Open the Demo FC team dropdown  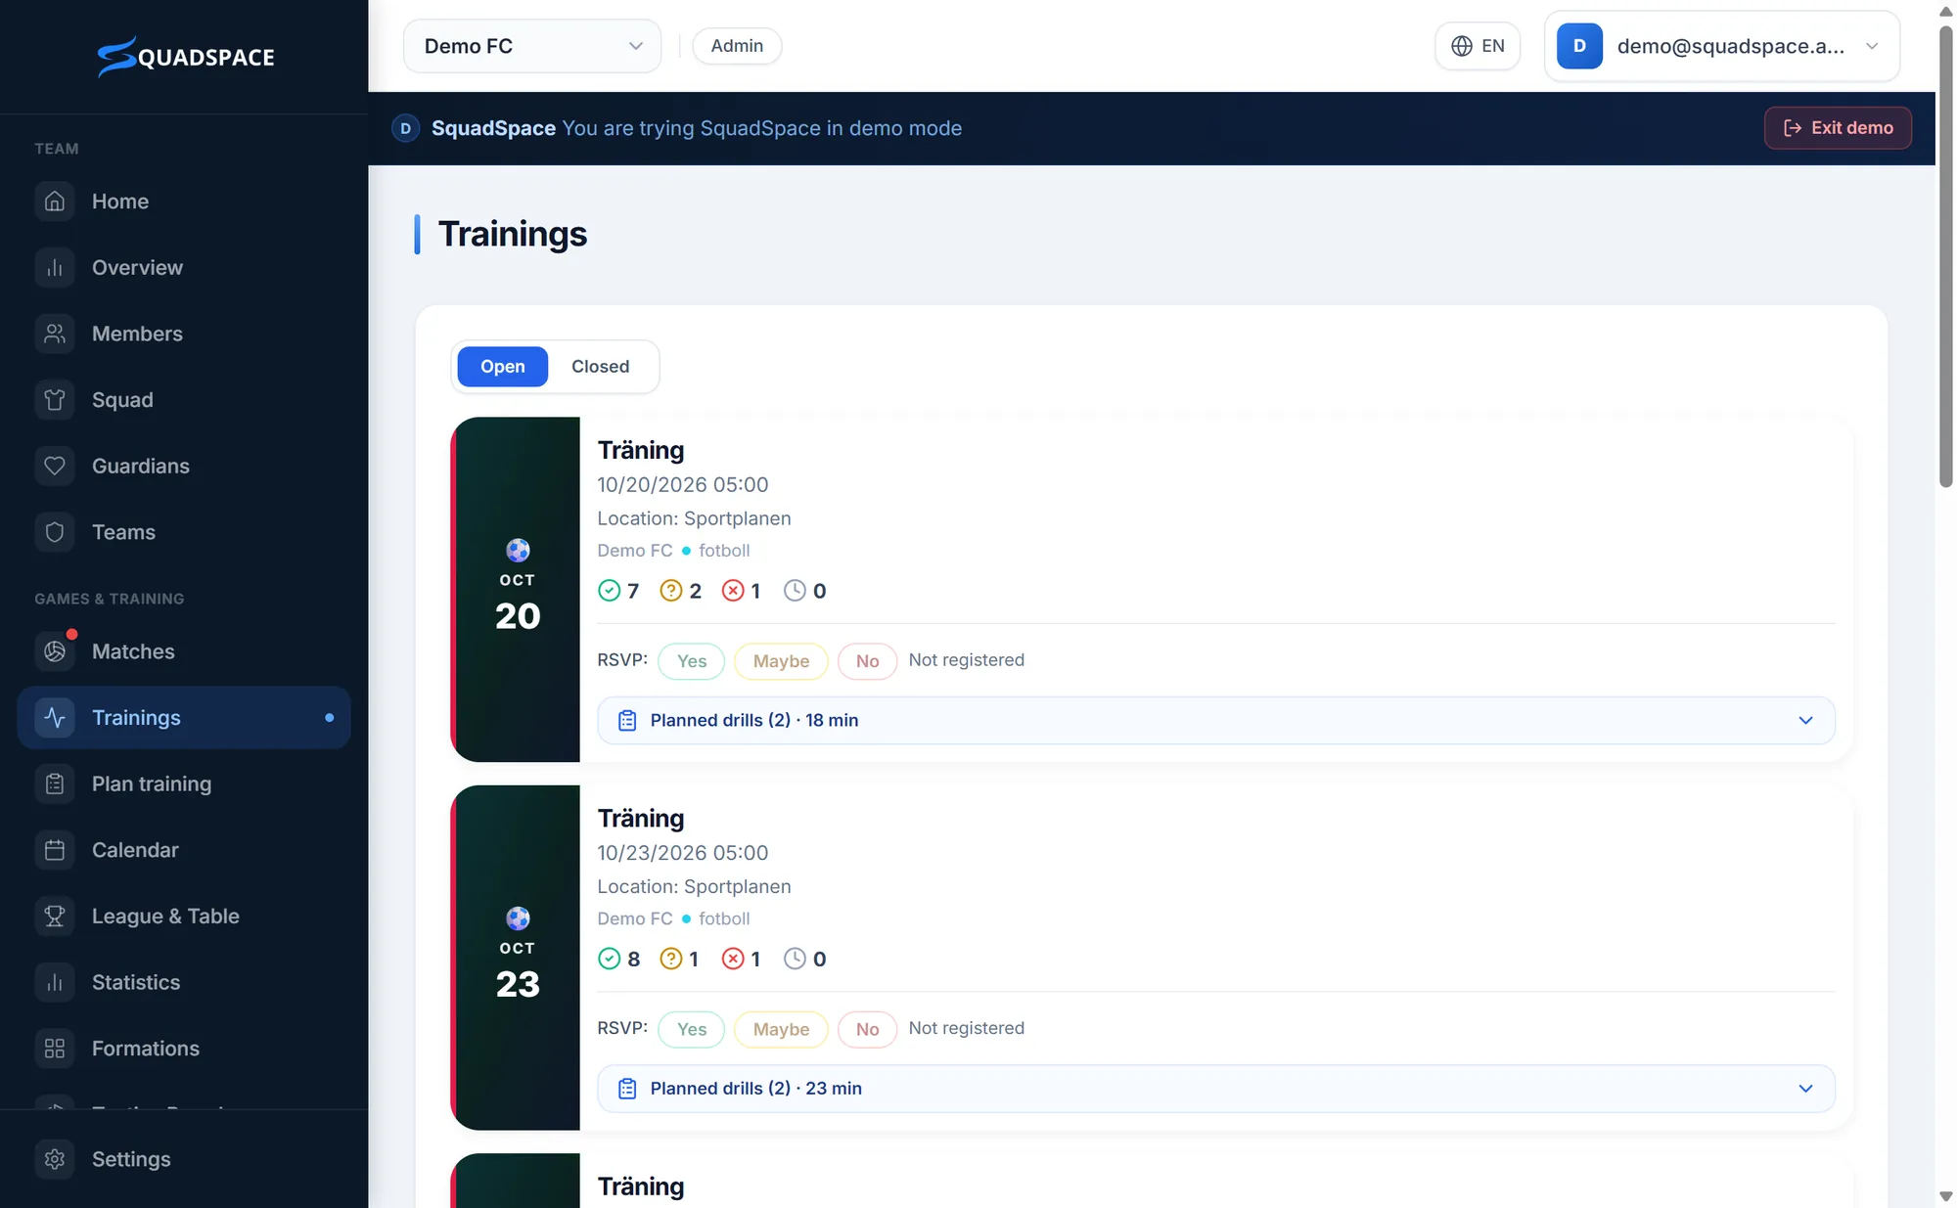tap(532, 46)
